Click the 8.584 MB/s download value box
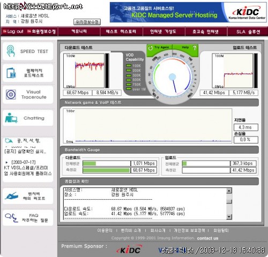The width and height of the screenshot is (268, 257). coord(107,93)
